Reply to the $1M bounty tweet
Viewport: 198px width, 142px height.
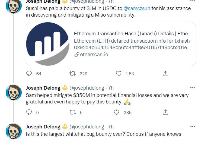(x=29, y=74)
